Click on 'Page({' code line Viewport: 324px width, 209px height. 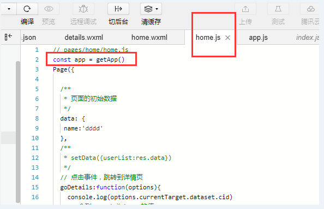63,69
